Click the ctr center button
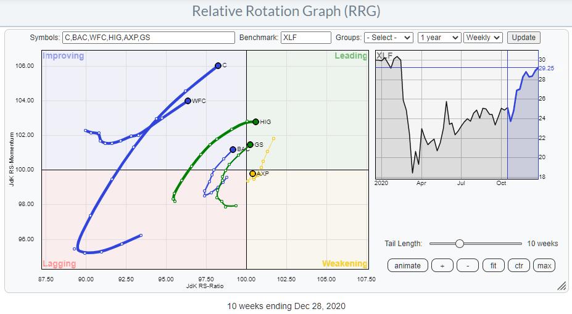 tap(519, 265)
